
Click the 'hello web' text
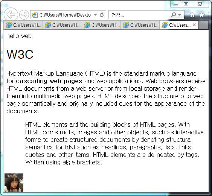click(19, 36)
